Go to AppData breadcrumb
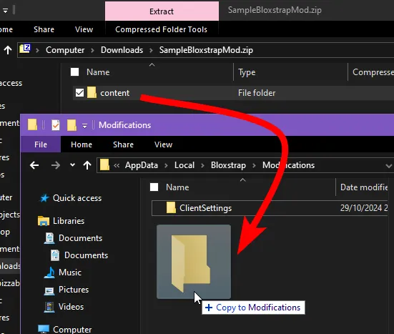 (142, 165)
